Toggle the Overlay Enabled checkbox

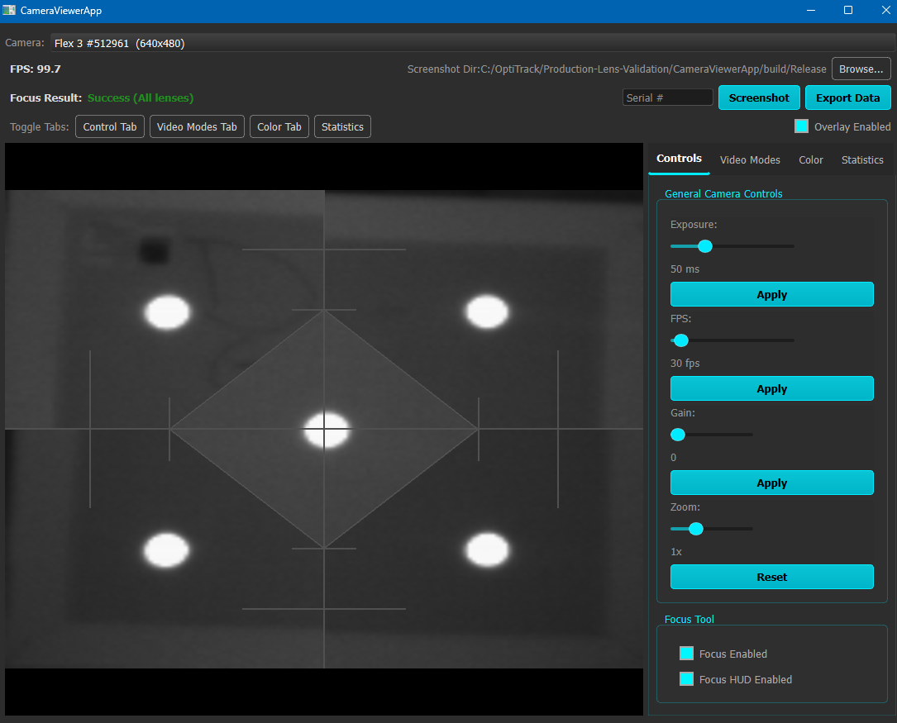click(799, 126)
